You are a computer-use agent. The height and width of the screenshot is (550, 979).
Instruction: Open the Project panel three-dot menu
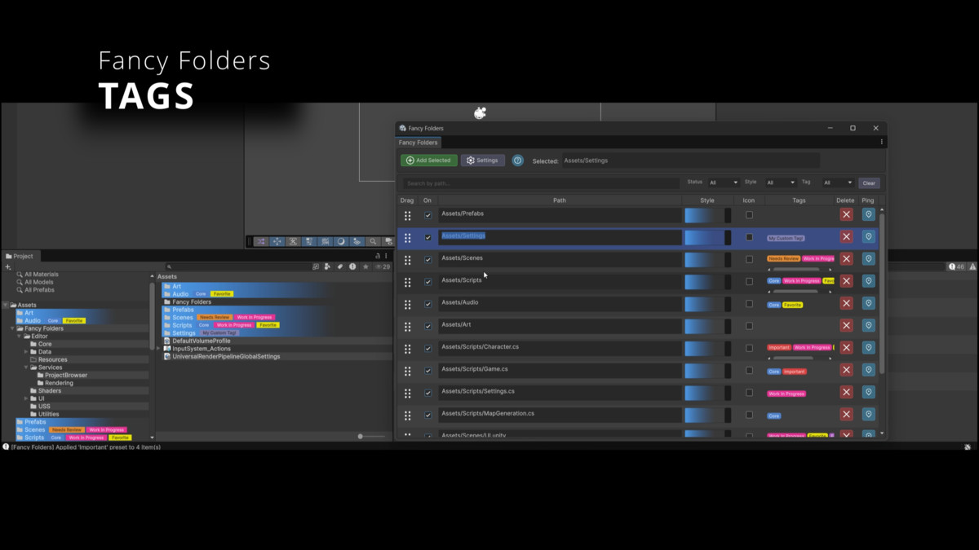(387, 256)
